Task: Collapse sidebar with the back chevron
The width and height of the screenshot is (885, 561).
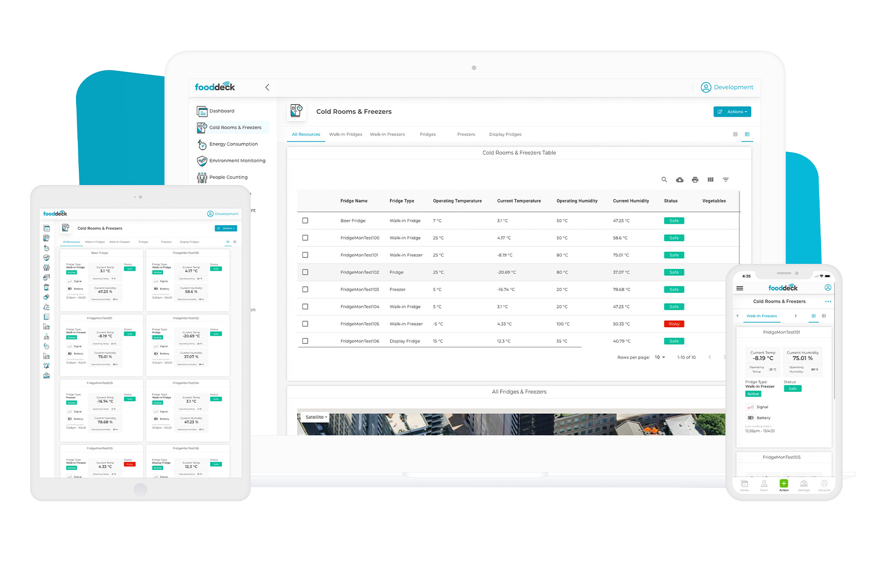Action: coord(267,87)
